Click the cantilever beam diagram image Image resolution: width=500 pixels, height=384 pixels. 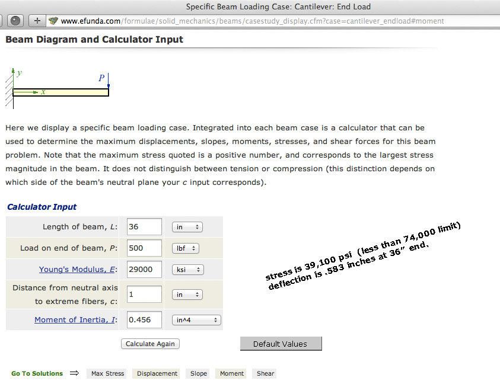[x=58, y=88]
